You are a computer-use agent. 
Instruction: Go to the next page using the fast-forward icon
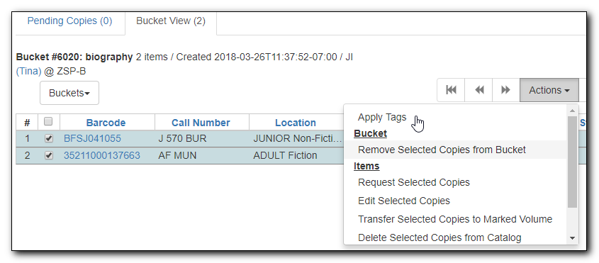(x=506, y=90)
